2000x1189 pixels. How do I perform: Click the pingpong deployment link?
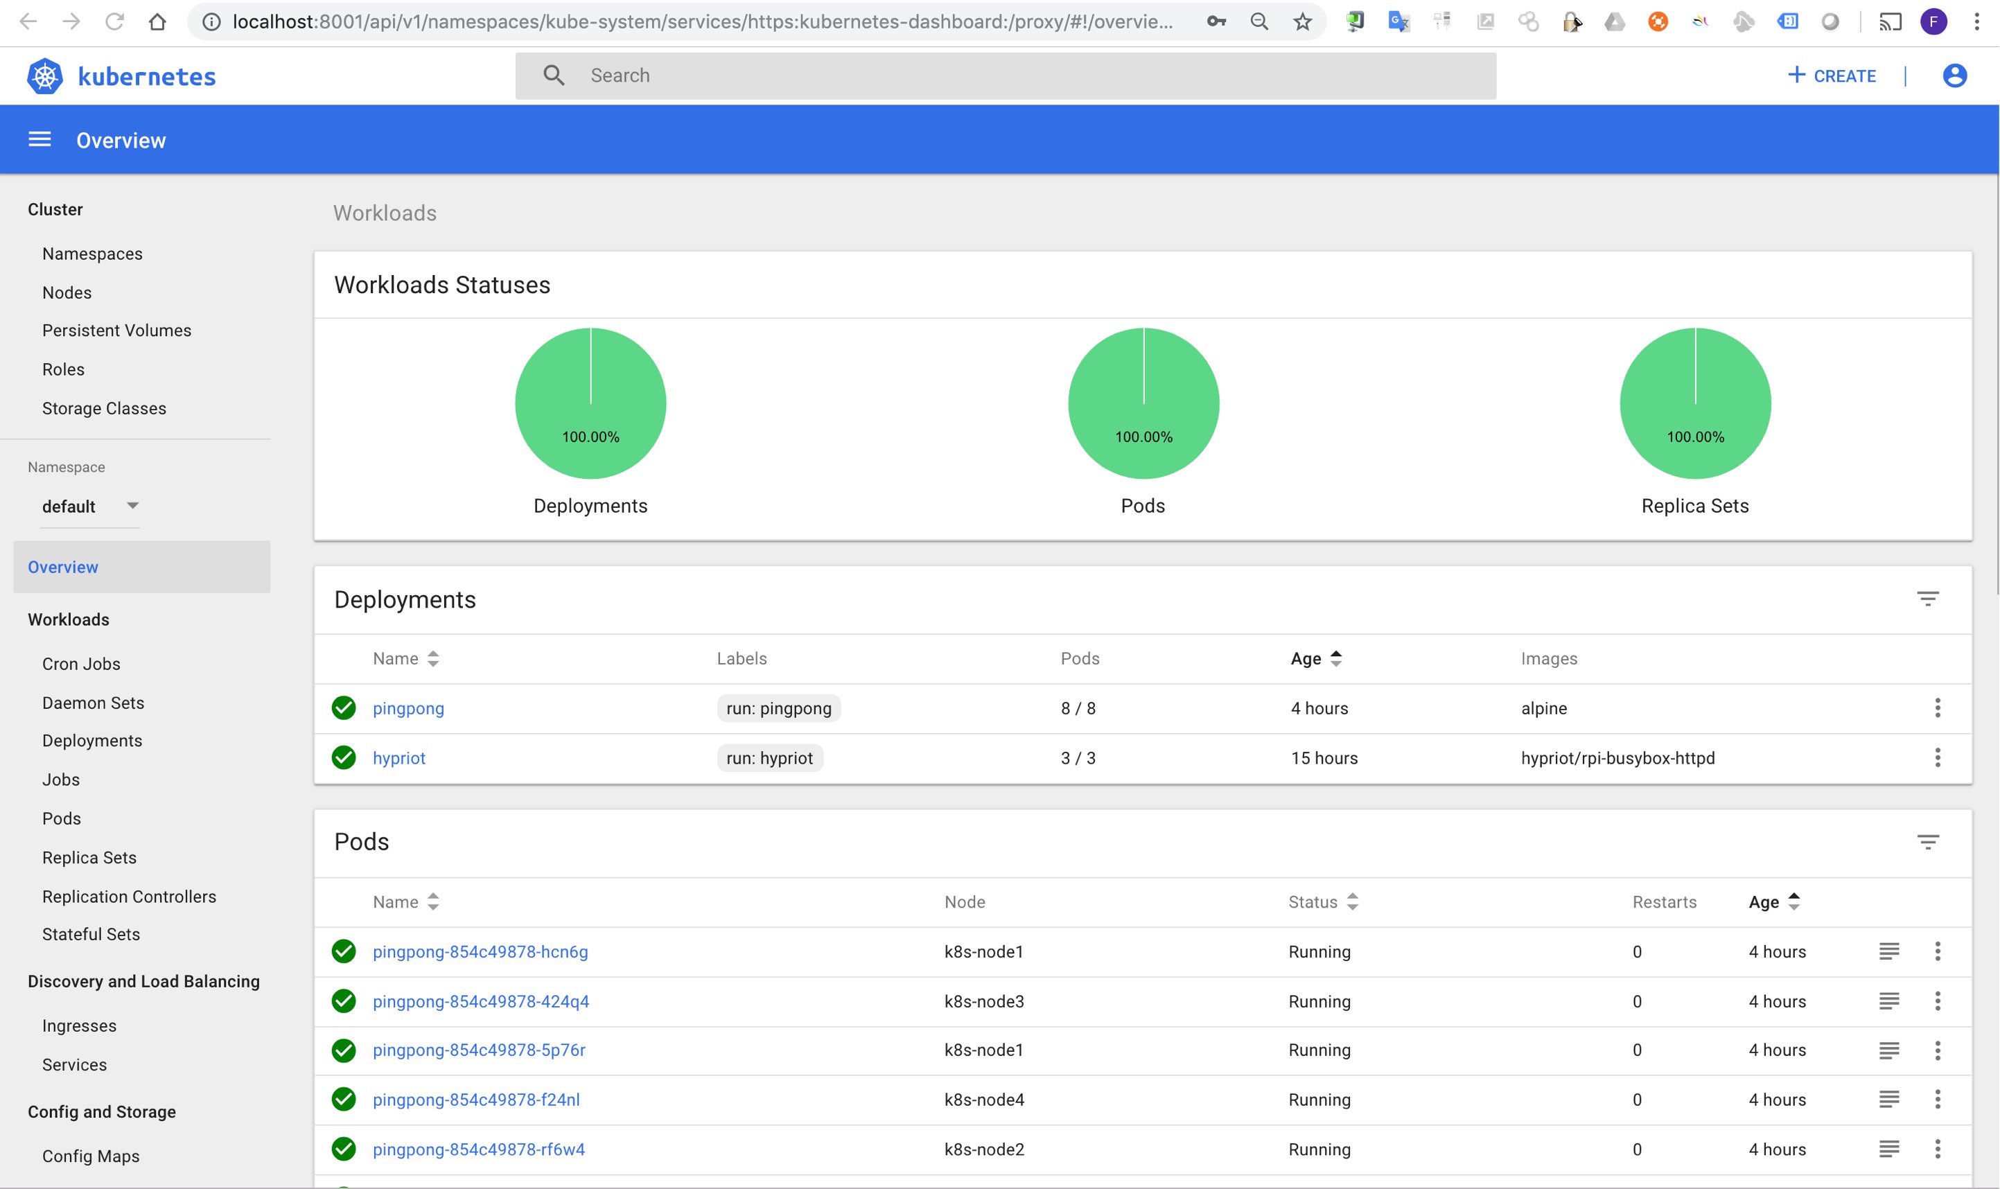pos(407,707)
